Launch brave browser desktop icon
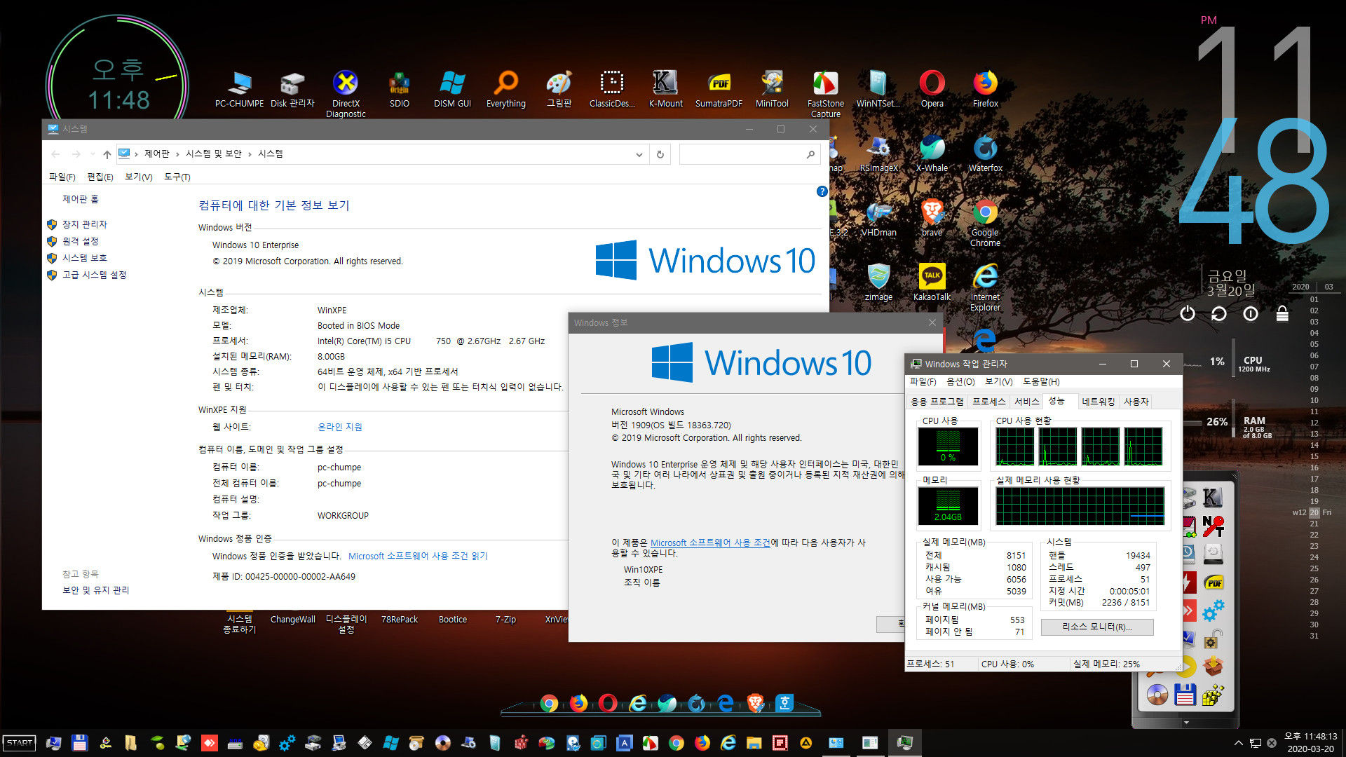Viewport: 1346px width, 757px height. coord(932,219)
